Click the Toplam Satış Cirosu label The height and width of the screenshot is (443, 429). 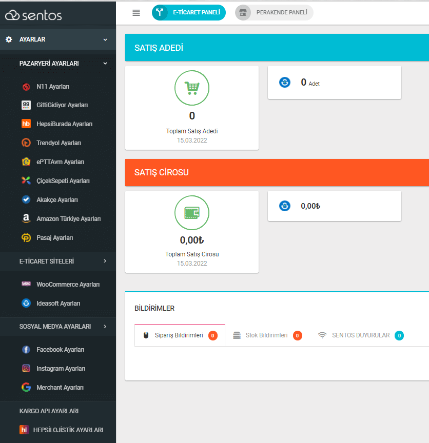[192, 254]
